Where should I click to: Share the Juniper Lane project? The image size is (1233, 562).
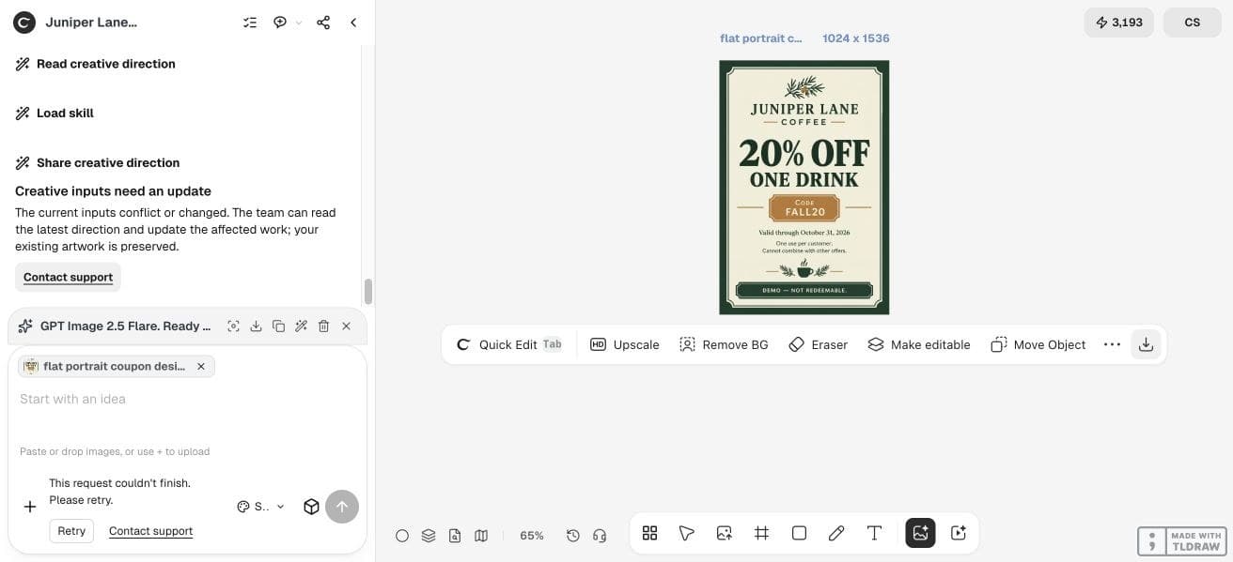[323, 23]
